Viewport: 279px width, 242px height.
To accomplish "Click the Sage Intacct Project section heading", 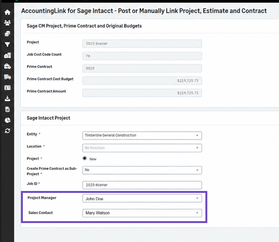I will pos(48,118).
